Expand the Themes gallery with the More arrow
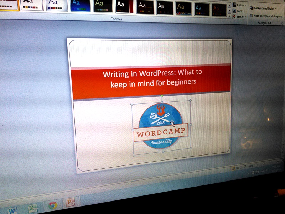The width and height of the screenshot is (285, 214). (229, 16)
